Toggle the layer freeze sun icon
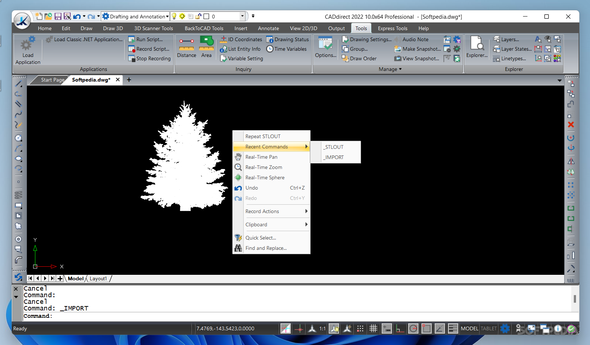Image resolution: width=590 pixels, height=345 pixels. coord(182,16)
